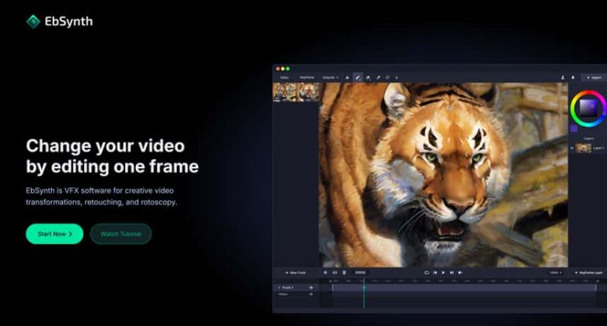
Task: Click the EbSynth logo icon
Action: pos(33,21)
